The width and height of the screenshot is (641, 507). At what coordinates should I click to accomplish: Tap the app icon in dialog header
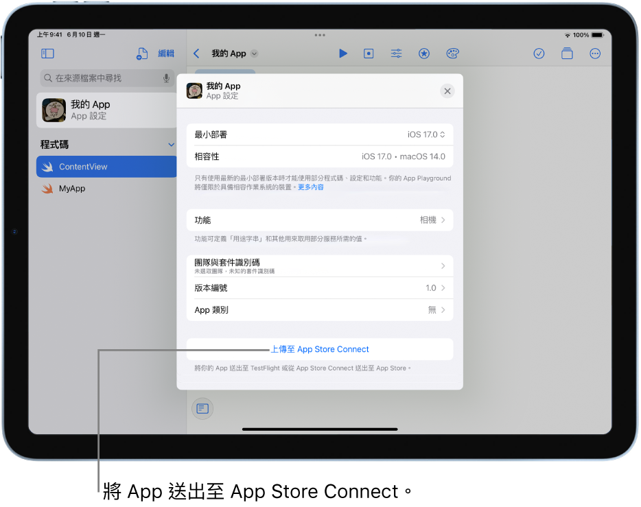tap(194, 91)
